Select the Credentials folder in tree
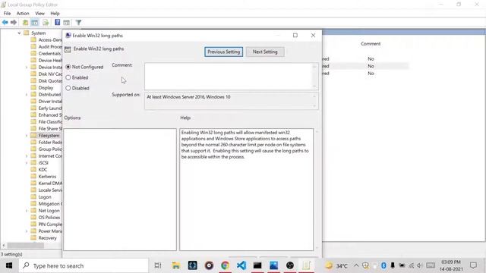This screenshot has width=486, height=273. [49, 54]
